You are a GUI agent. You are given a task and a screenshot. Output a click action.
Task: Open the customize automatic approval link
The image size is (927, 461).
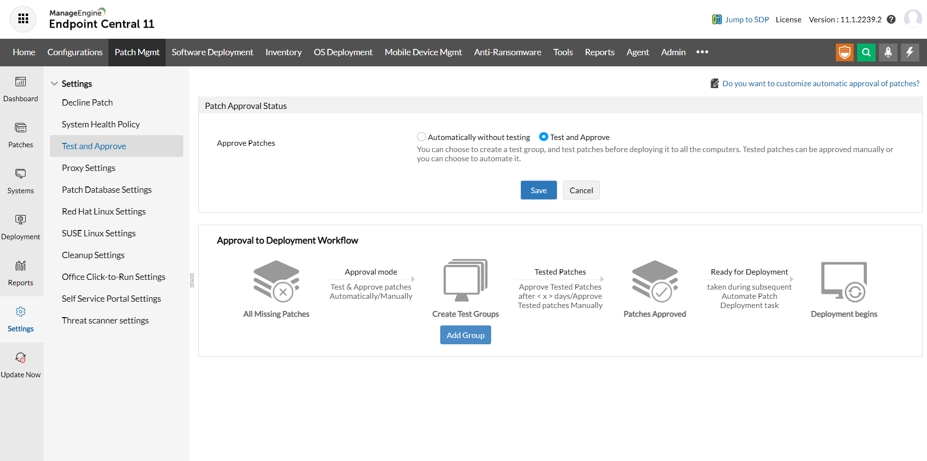tap(821, 83)
